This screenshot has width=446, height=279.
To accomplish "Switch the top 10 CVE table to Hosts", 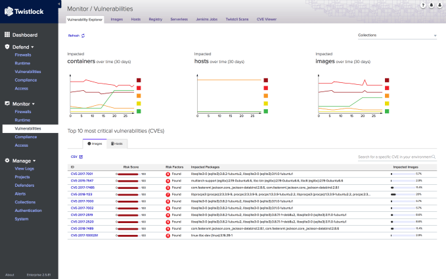I will pos(116,143).
